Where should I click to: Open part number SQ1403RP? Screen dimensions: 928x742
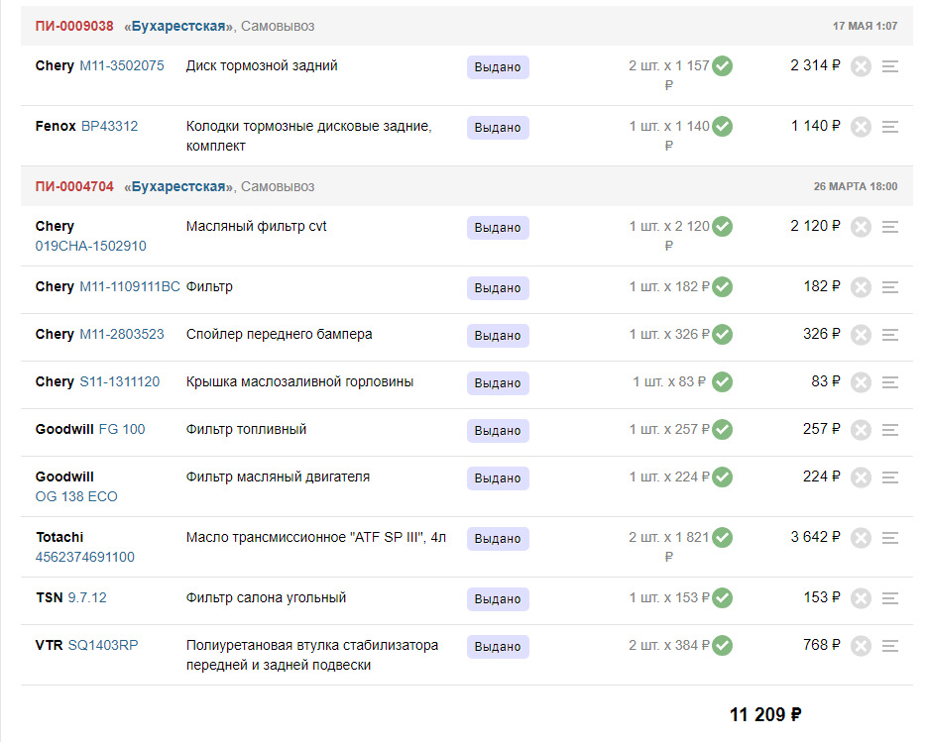[x=103, y=645]
